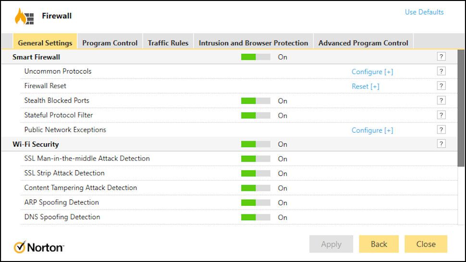Open help for Uncommon Protocols
Image resolution: width=466 pixels, height=262 pixels.
coord(441,71)
